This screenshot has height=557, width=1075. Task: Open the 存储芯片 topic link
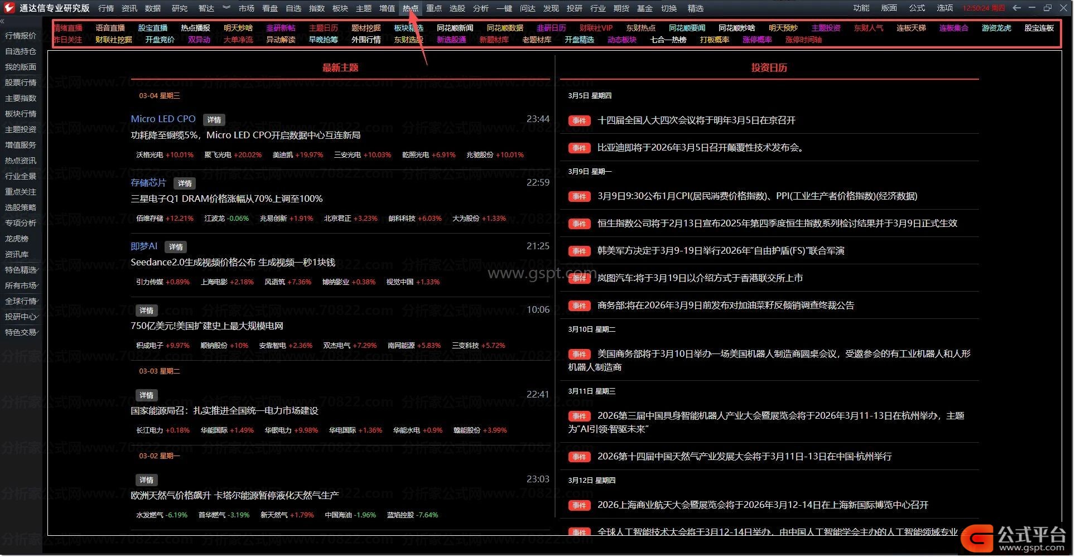(148, 182)
